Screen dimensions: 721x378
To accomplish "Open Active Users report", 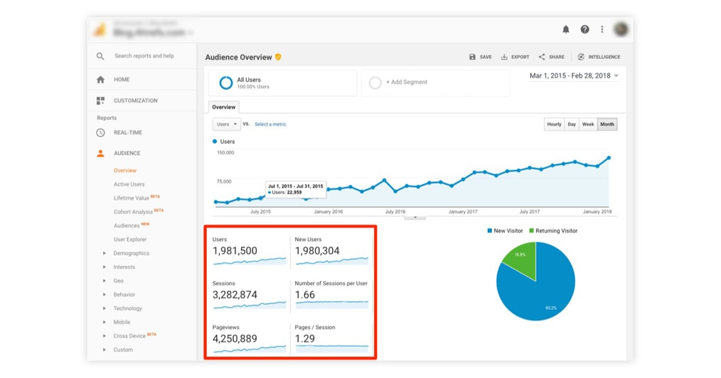I will 129,184.
